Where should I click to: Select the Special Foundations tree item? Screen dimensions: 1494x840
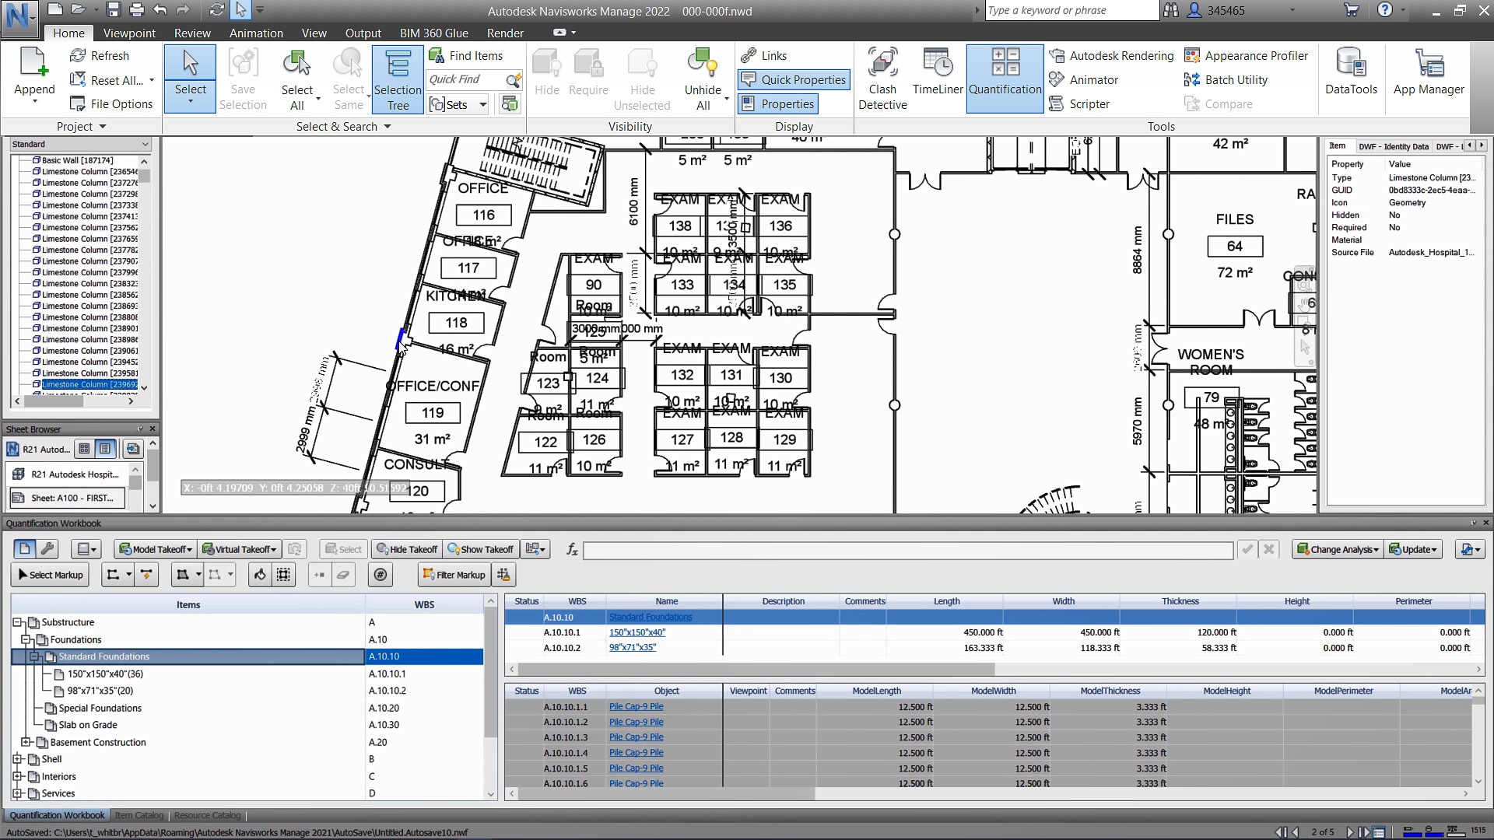click(100, 708)
